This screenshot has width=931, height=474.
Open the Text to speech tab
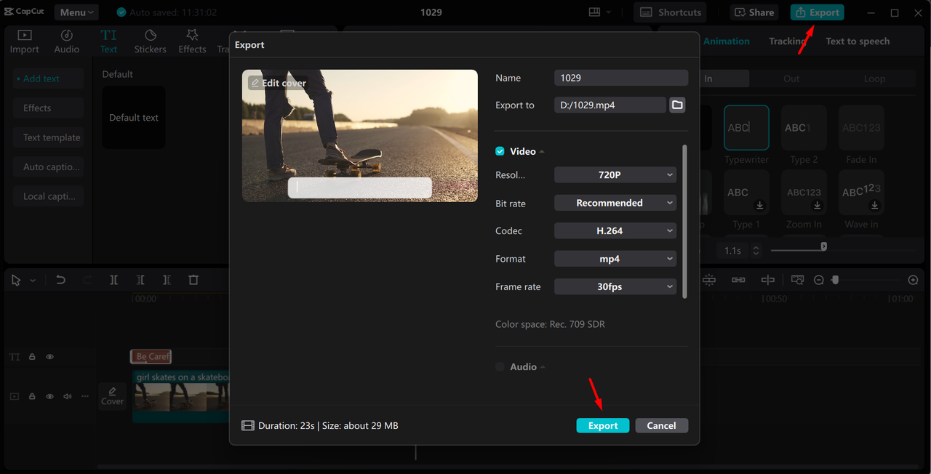tap(858, 41)
